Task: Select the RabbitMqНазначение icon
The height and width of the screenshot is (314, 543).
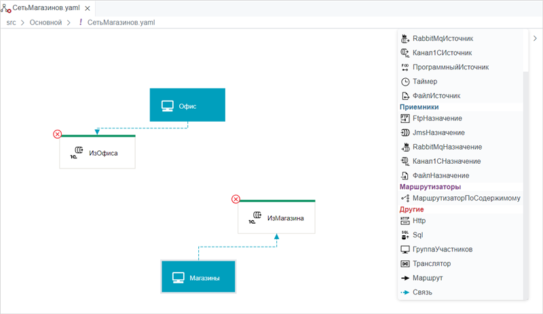Action: [x=405, y=147]
